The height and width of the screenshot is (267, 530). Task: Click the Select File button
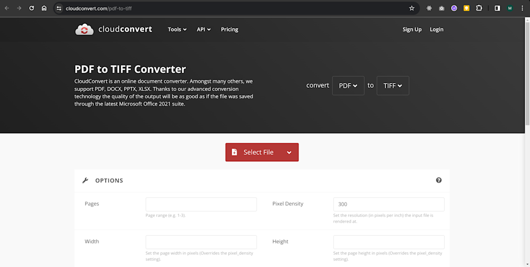click(262, 152)
